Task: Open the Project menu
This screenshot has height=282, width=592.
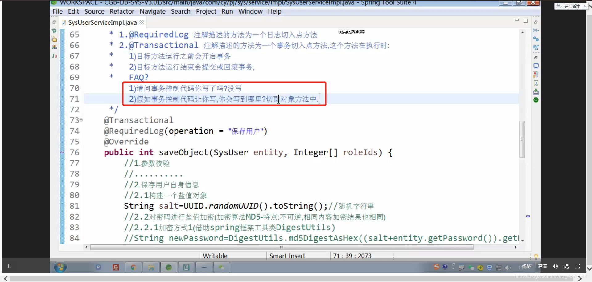Action: pyautogui.click(x=206, y=11)
